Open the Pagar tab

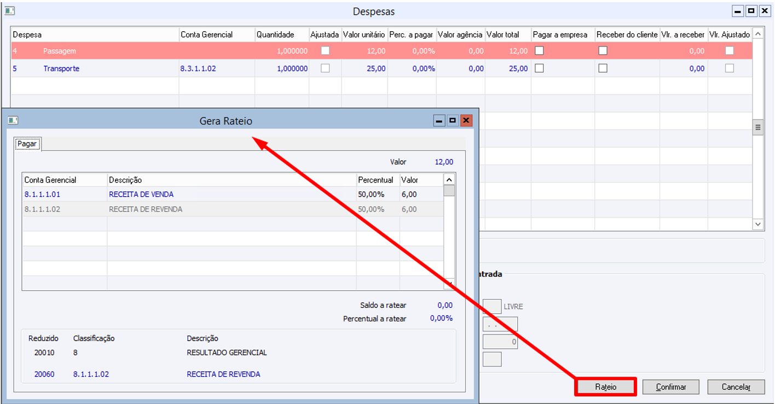(27, 144)
